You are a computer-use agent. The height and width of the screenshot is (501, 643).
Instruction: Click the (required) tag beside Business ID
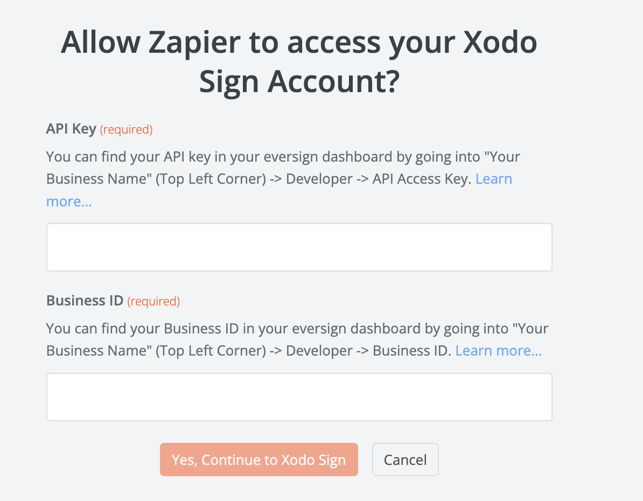(153, 302)
